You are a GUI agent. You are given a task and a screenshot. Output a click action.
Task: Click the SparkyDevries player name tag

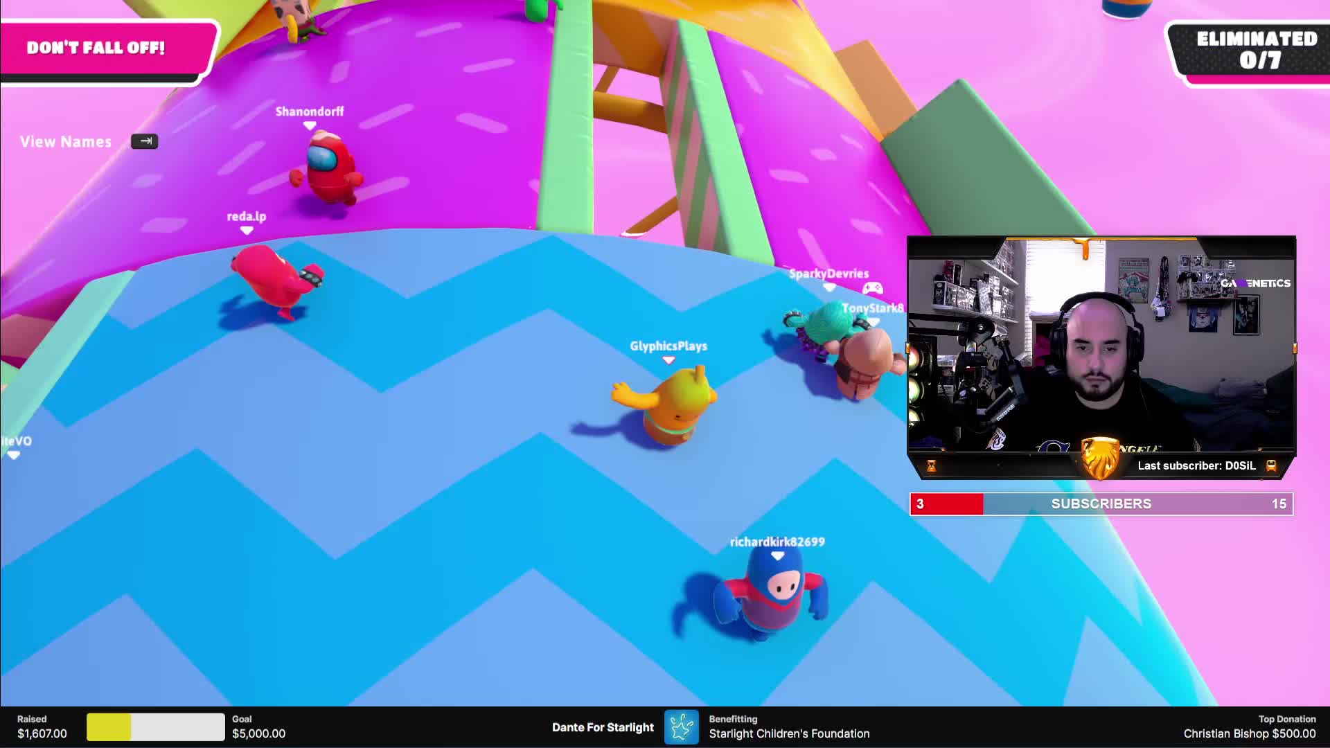coord(828,274)
